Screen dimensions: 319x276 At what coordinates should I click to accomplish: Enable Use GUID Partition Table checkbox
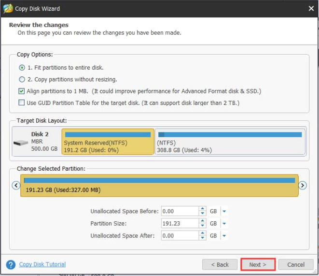coord(22,102)
